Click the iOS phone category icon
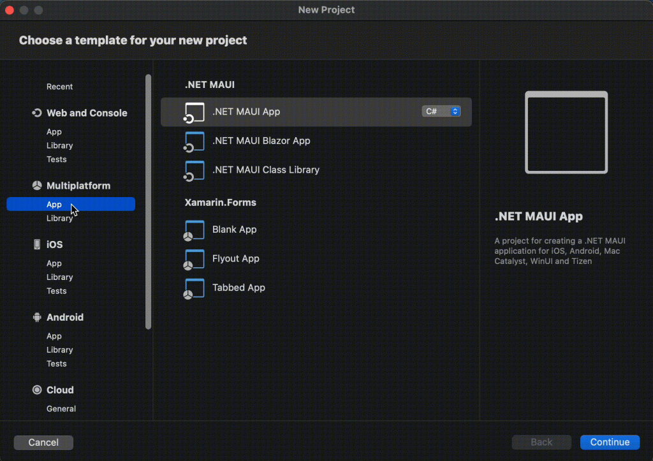This screenshot has height=461, width=653. tap(36, 244)
